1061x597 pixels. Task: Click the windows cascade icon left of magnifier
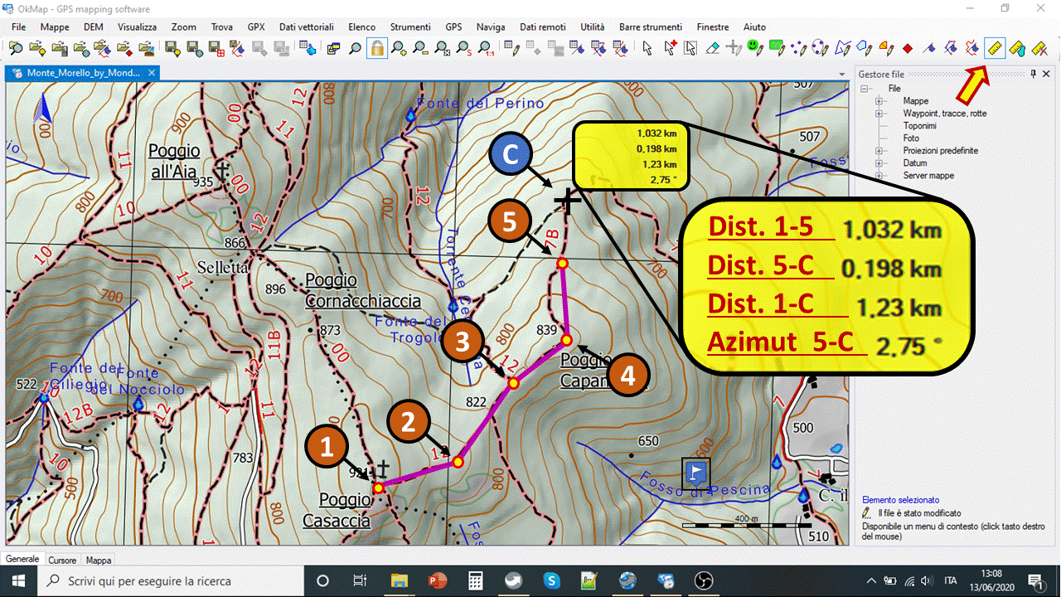tap(333, 48)
